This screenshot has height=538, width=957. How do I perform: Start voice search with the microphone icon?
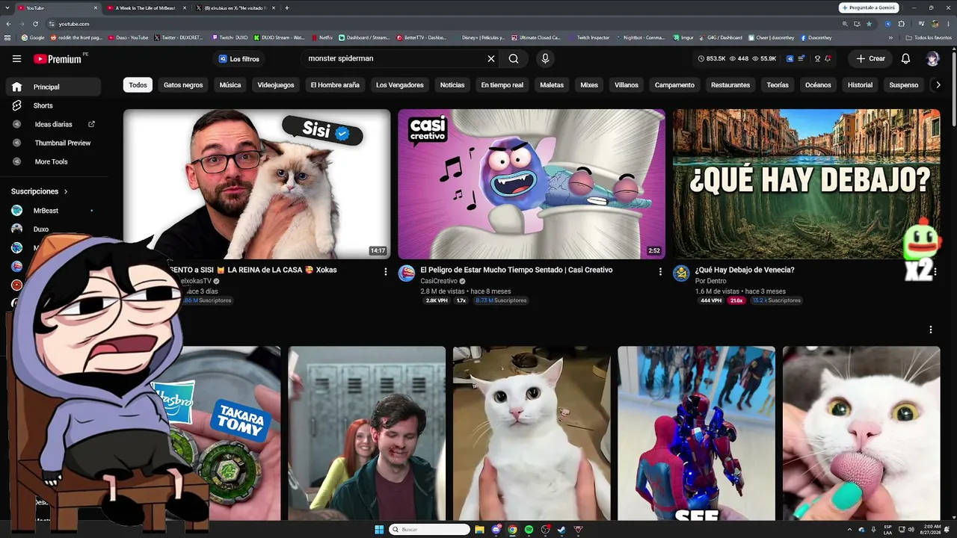tap(545, 58)
